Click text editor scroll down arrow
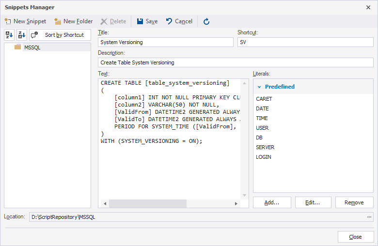 (x=244, y=196)
